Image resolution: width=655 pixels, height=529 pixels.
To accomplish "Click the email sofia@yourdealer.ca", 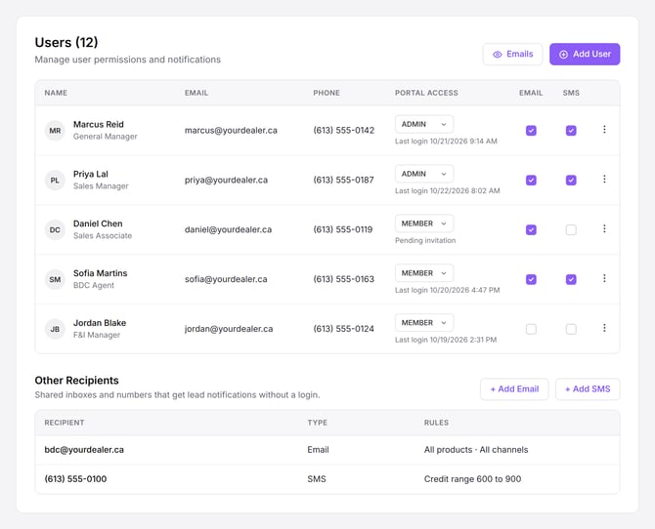I will (x=226, y=279).
